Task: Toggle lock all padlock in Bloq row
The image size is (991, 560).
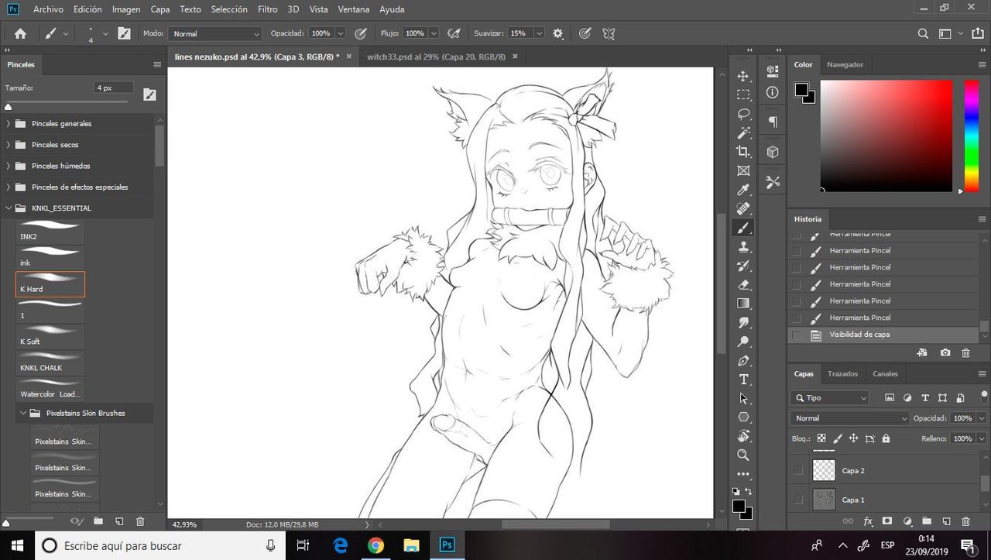Action: pos(886,438)
